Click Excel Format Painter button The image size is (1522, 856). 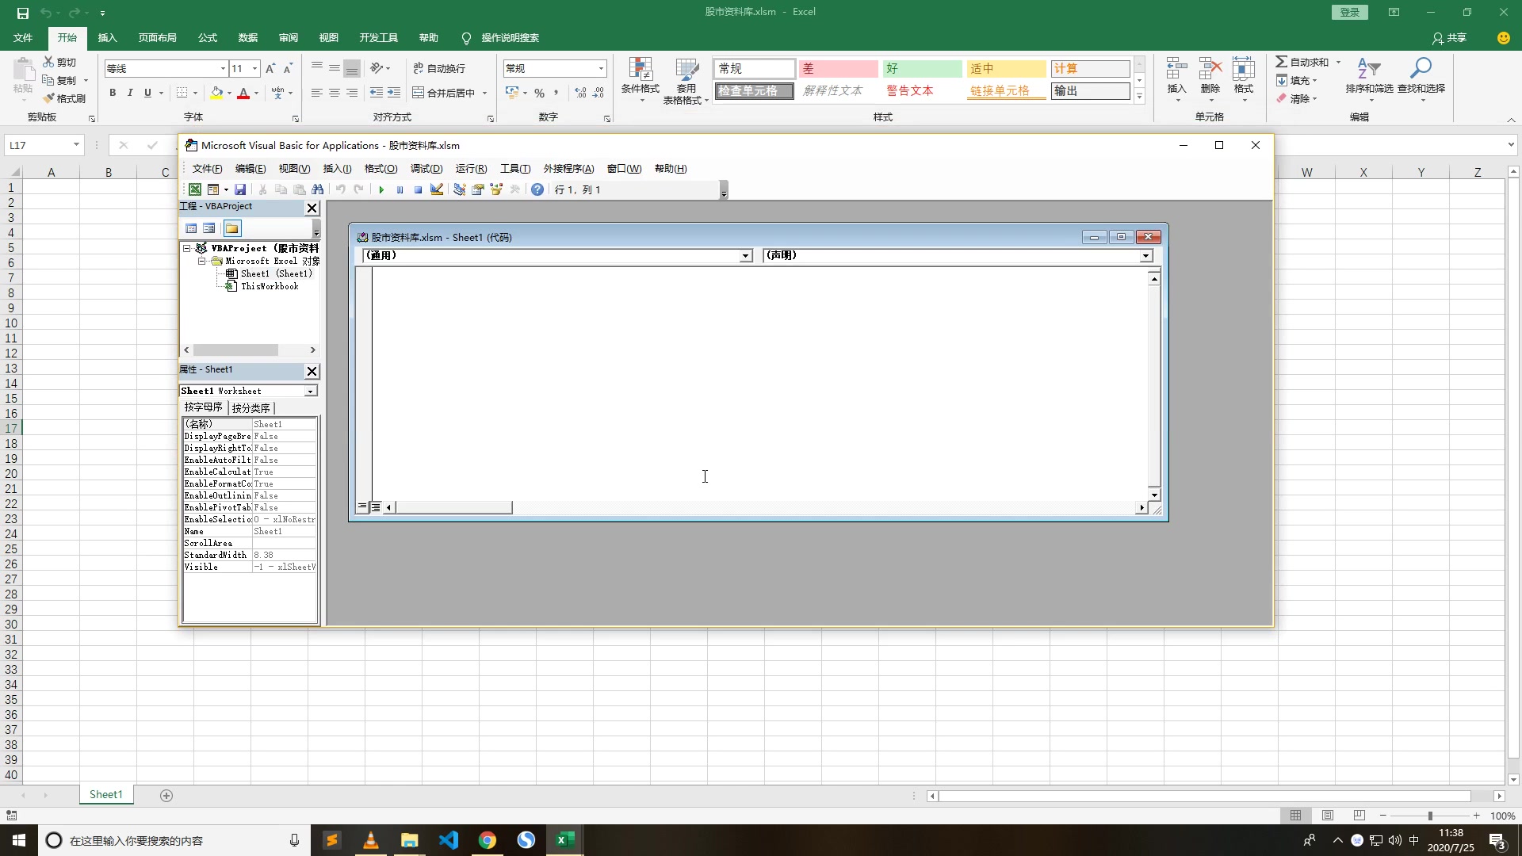[64, 98]
